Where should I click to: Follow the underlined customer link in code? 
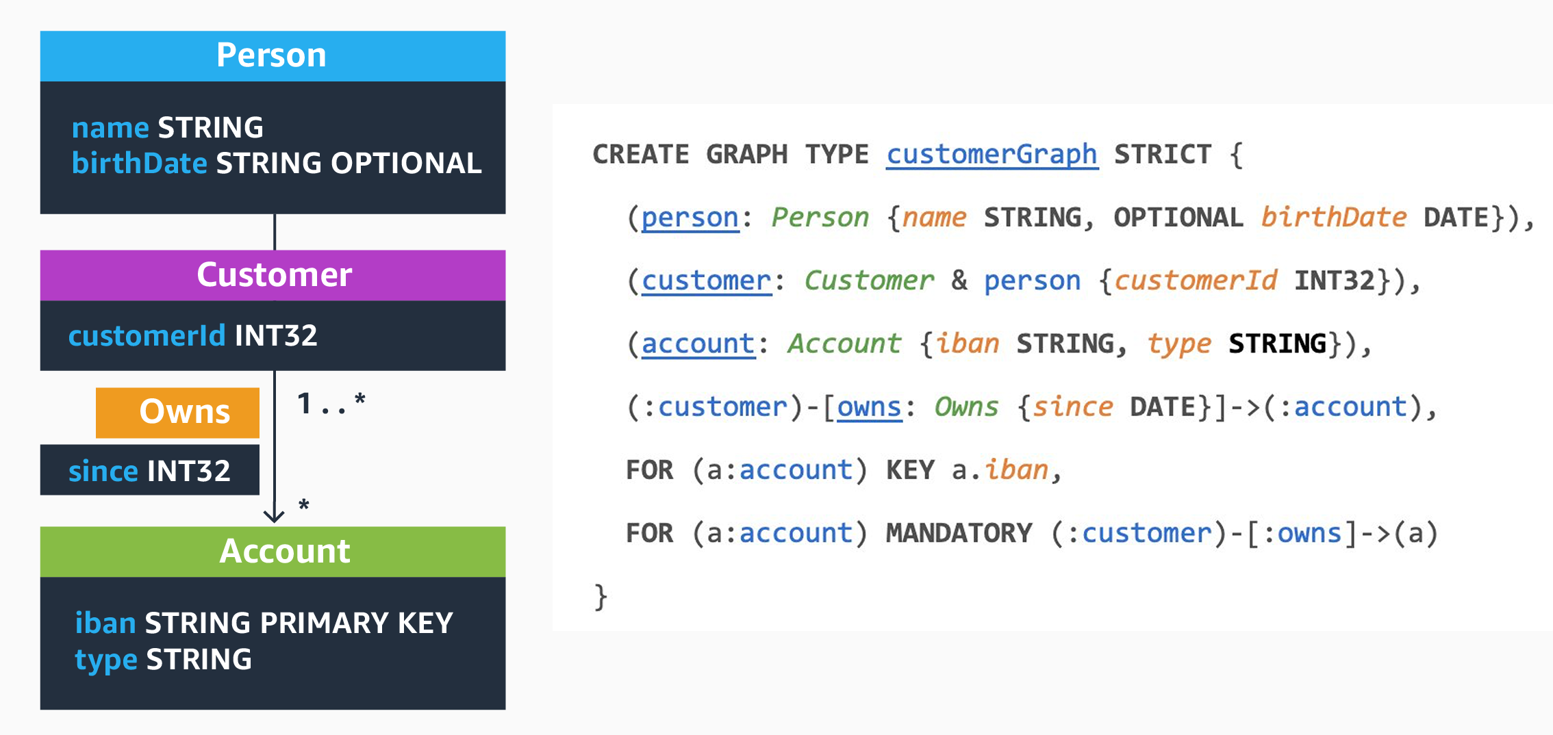coord(706,281)
